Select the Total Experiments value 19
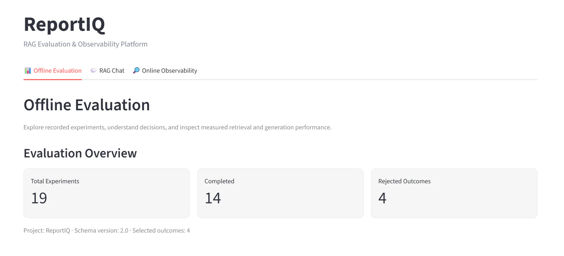The width and height of the screenshot is (564, 256). pyautogui.click(x=39, y=198)
